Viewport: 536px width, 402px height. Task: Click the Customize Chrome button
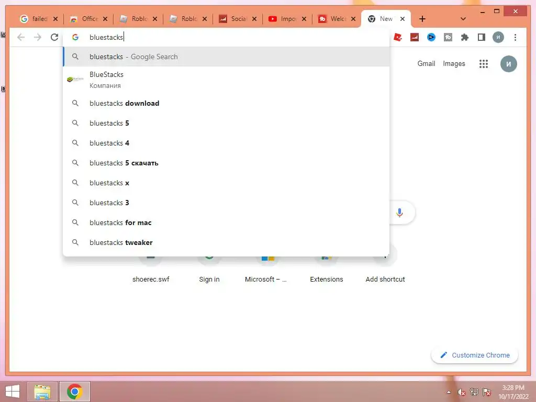coord(474,355)
